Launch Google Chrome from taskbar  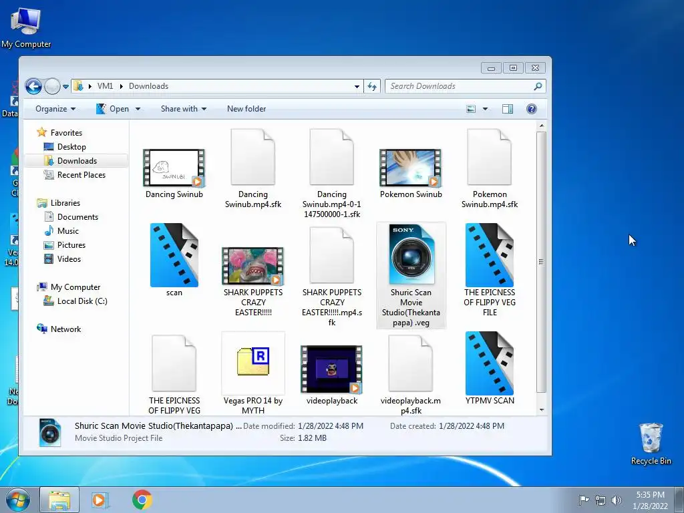point(142,500)
